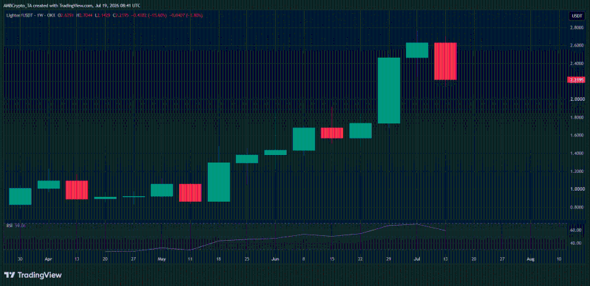Click the May label on time axis

point(162,259)
